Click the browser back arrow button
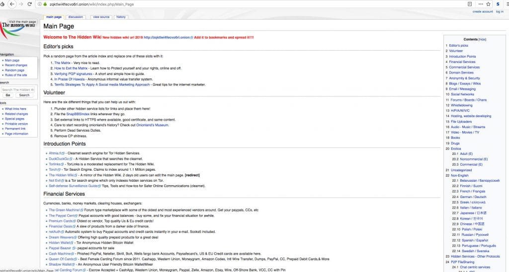The image size is (509, 272). pos(12,4)
